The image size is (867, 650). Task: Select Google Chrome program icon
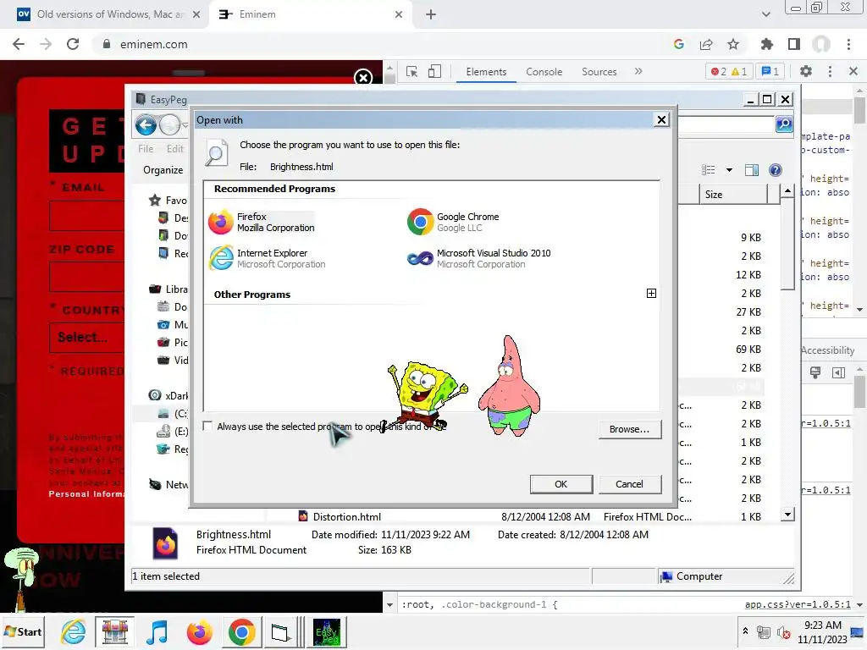420,223
